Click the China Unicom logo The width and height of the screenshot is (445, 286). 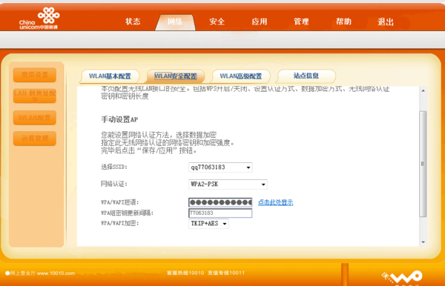coord(39,19)
